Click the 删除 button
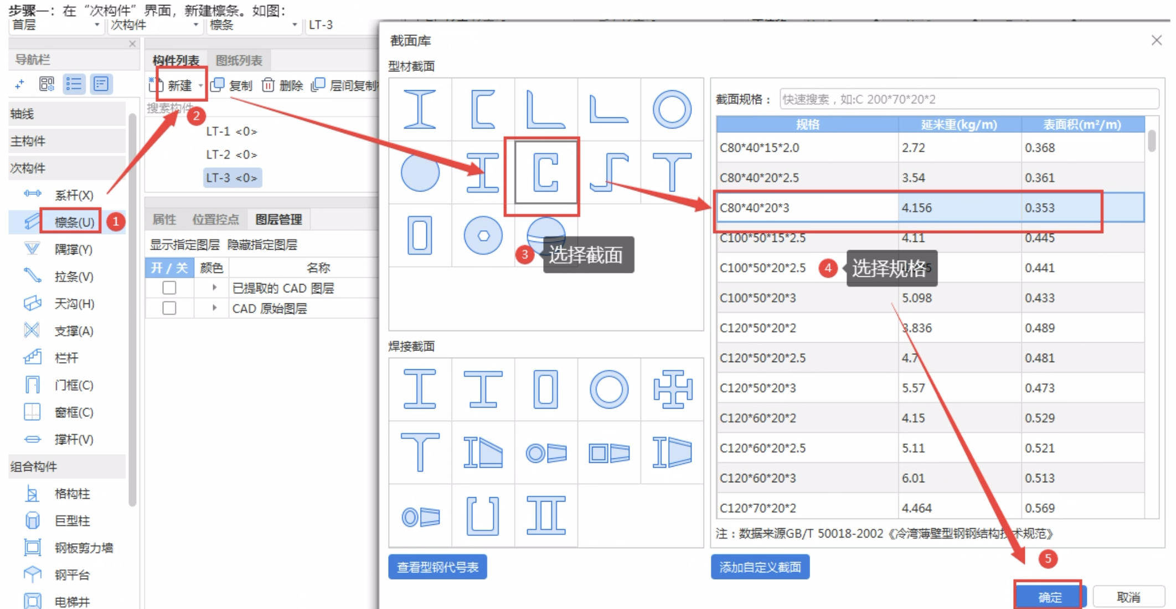This screenshot has height=609, width=1176. [282, 85]
